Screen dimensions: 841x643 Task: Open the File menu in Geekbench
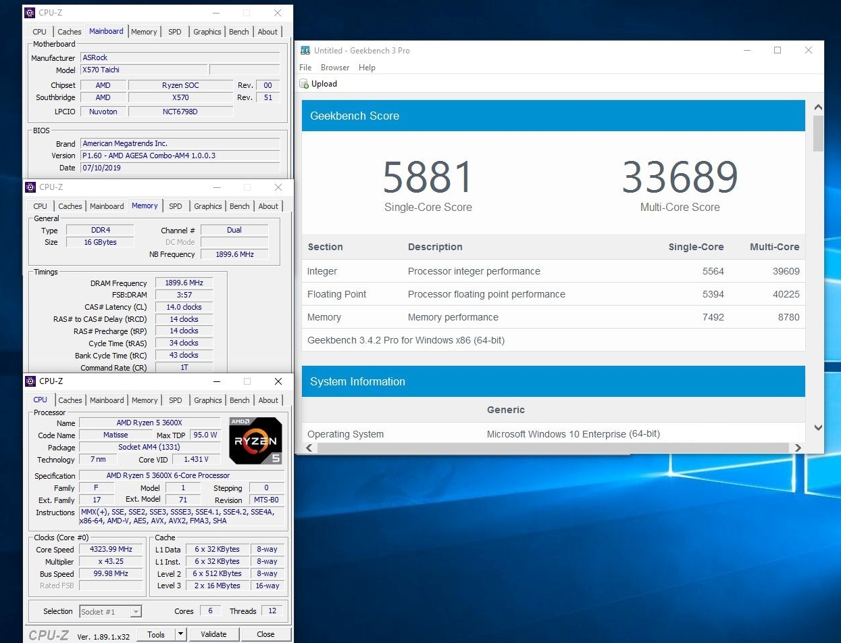click(305, 68)
